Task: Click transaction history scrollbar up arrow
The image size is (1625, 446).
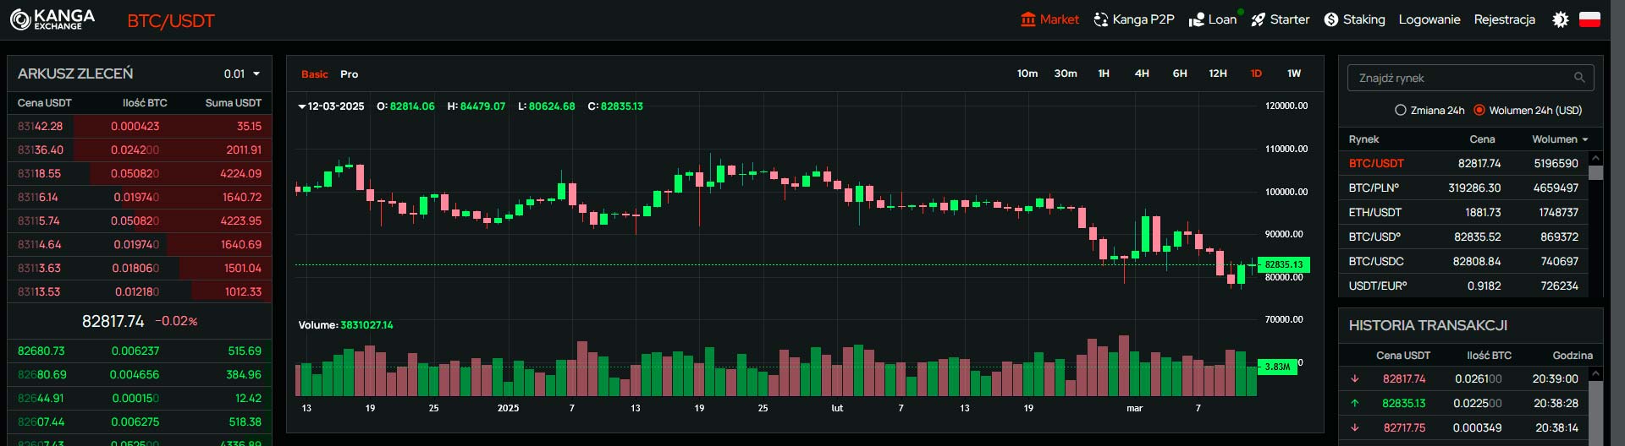Action: (x=1596, y=373)
